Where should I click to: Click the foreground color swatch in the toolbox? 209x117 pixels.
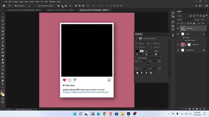(2, 94)
